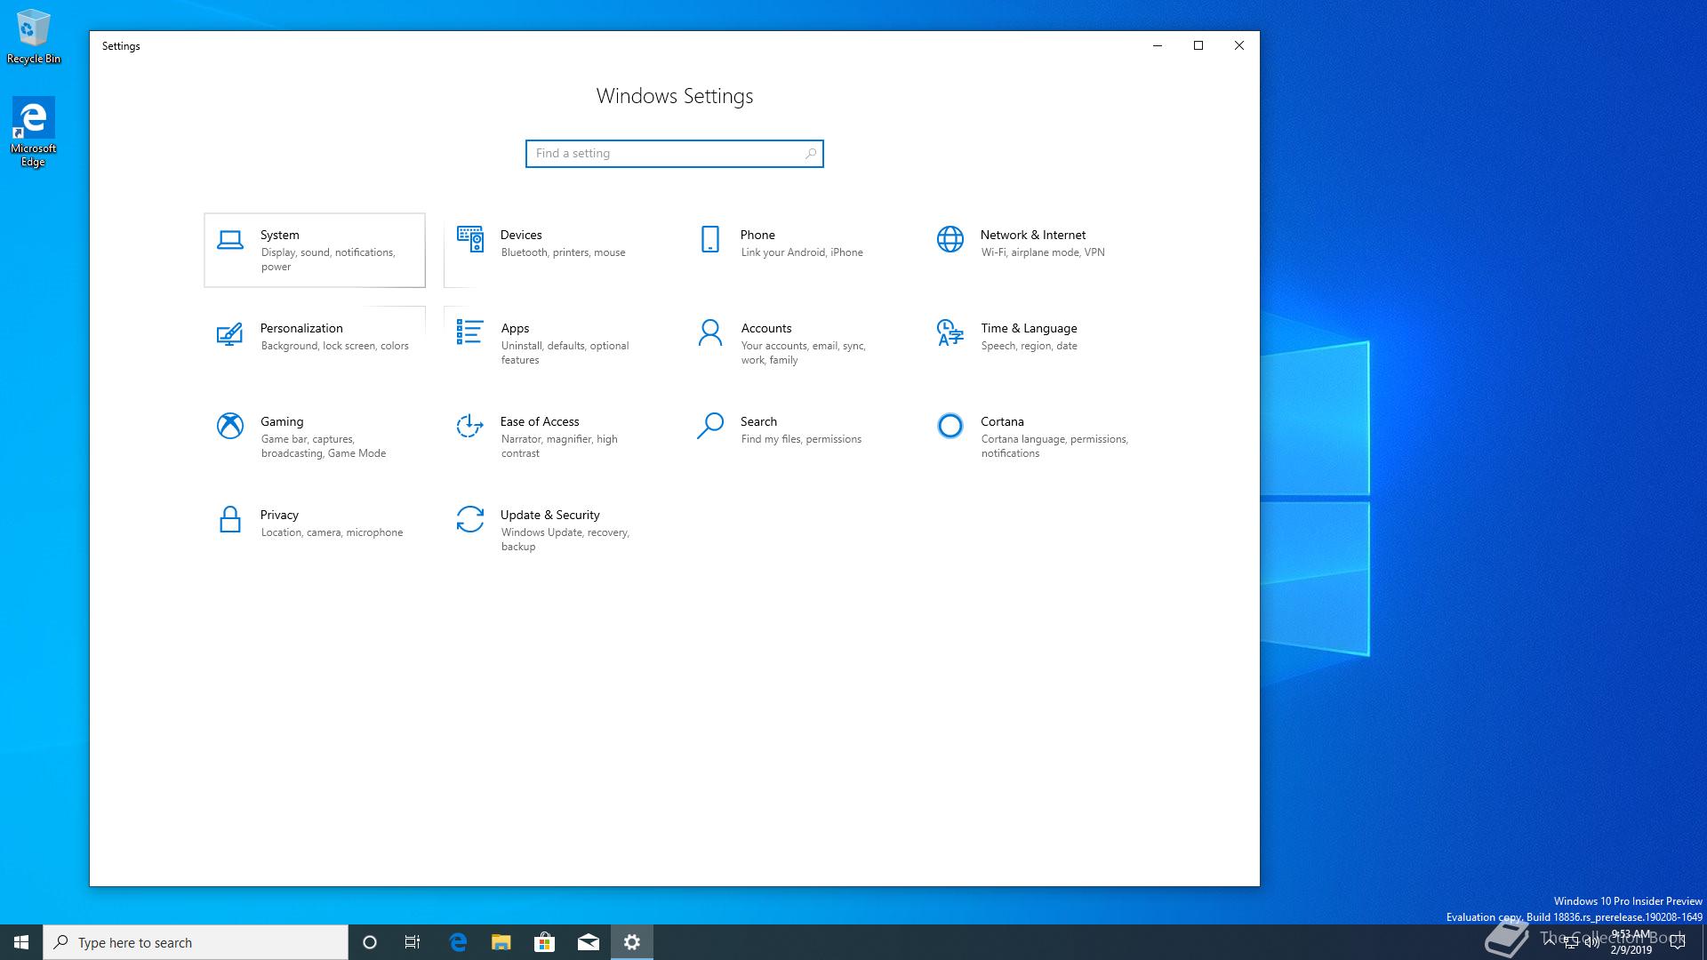Open Cortana settings label
The width and height of the screenshot is (1707, 960).
pyautogui.click(x=1002, y=421)
